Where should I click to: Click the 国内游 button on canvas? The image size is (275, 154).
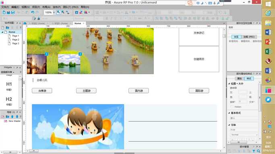coord(139,91)
